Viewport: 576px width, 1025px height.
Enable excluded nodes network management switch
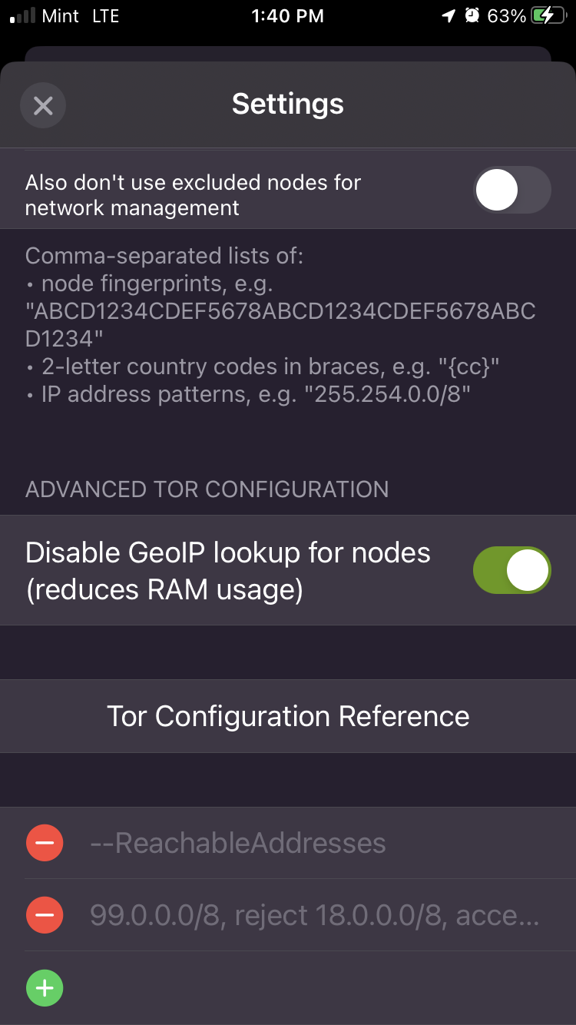pyautogui.click(x=512, y=190)
